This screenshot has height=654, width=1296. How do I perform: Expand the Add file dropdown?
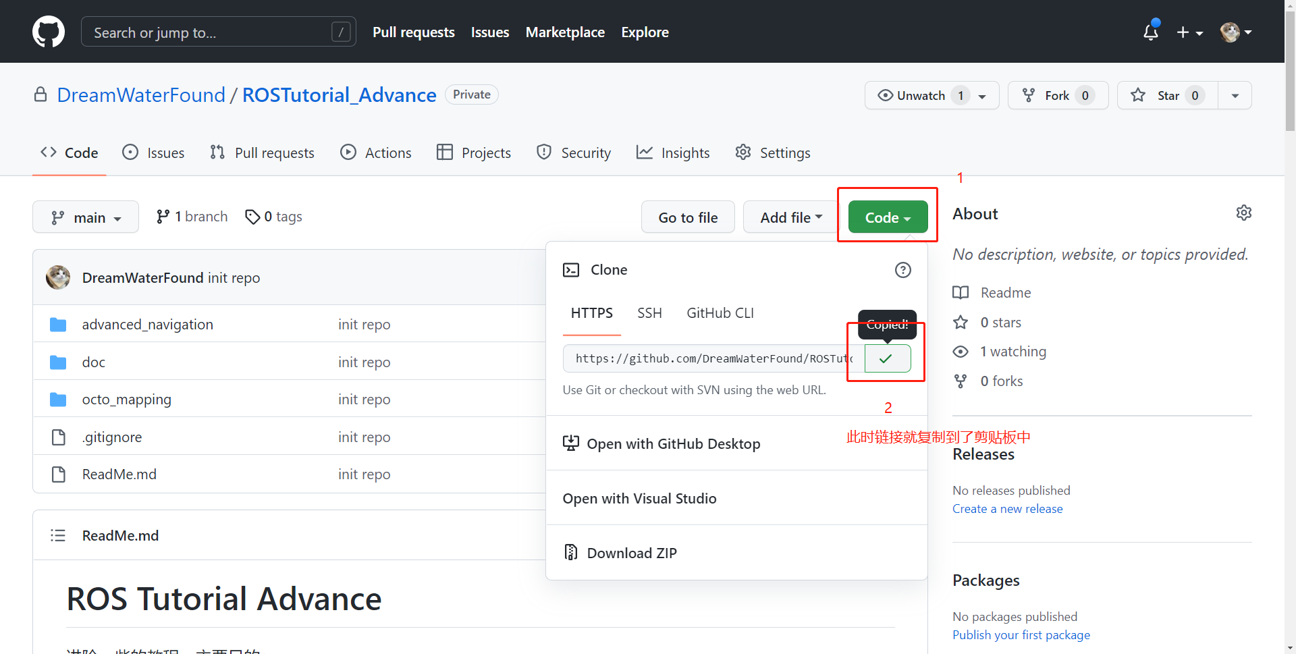791,217
